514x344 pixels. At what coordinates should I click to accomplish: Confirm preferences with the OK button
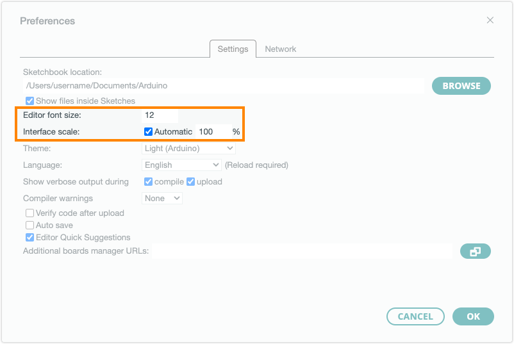pos(473,316)
